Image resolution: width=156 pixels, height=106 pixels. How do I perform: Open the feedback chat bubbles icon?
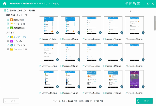click(x=135, y=4)
